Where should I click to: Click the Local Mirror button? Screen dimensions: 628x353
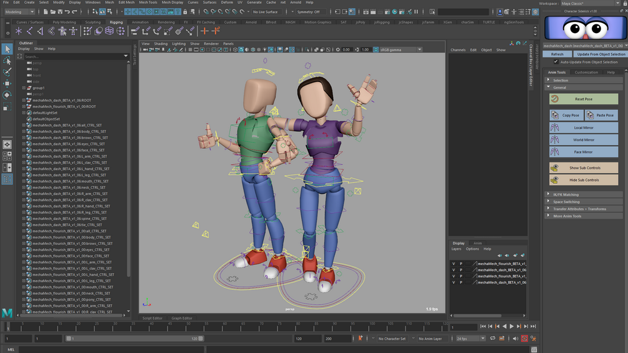point(584,127)
